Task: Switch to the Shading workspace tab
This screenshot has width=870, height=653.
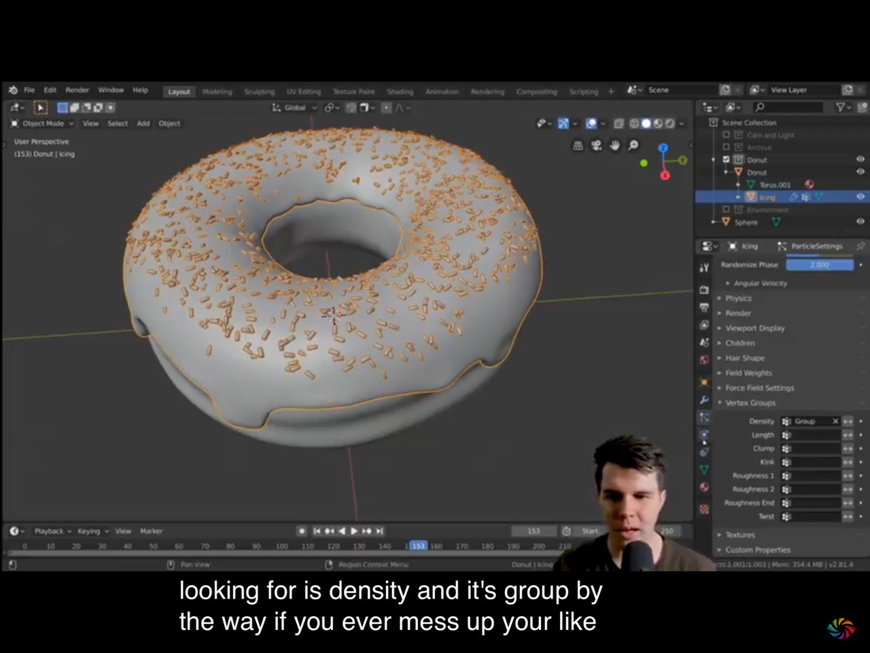Action: coord(400,92)
